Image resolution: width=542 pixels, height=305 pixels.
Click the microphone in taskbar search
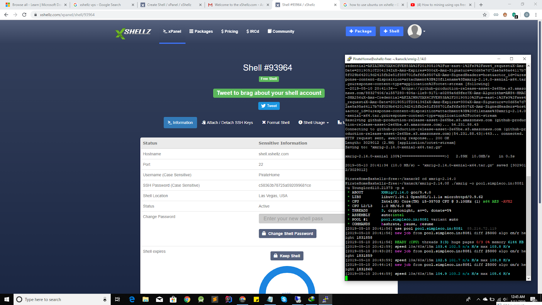(x=105, y=299)
